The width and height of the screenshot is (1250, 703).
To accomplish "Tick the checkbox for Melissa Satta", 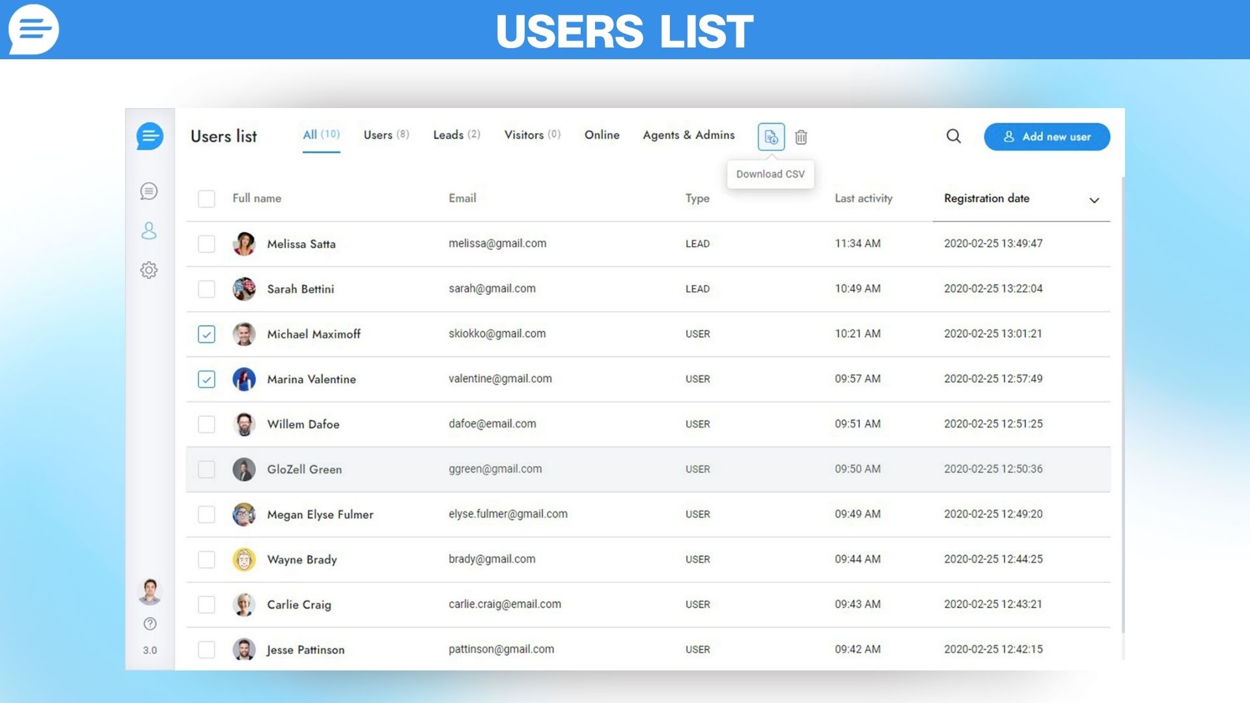I will pyautogui.click(x=206, y=244).
